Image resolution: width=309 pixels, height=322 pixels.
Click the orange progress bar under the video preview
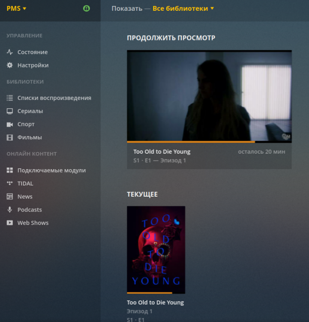pyautogui.click(x=191, y=142)
